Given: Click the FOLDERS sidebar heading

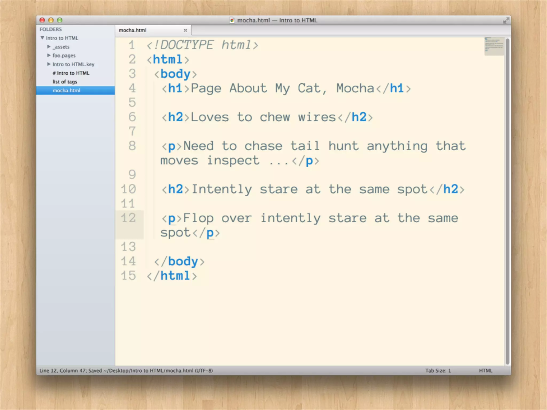Looking at the screenshot, I should pyautogui.click(x=51, y=29).
